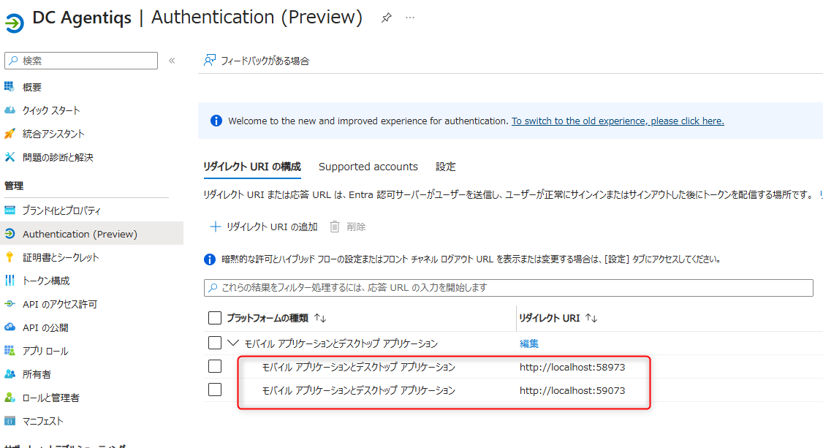Screen dimensions: 823x448
Task: Sort by リダイレクト URI column arrows
Action: [591, 318]
